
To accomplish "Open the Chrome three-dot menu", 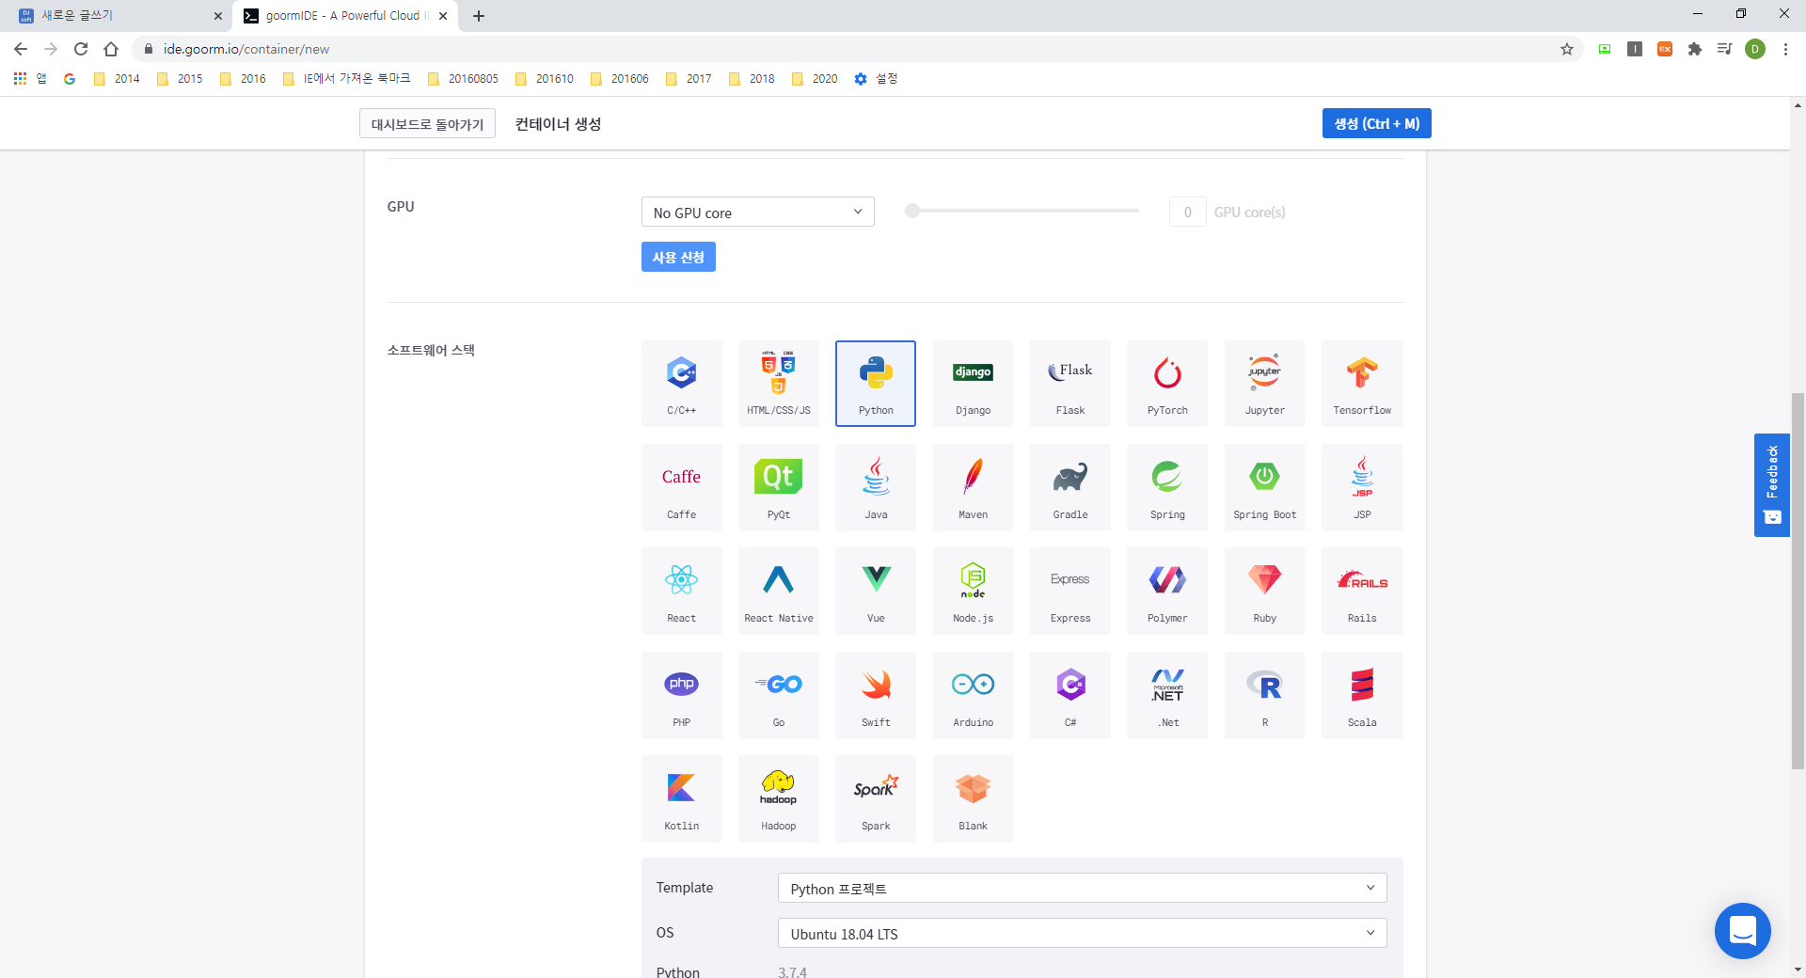I will [x=1785, y=49].
